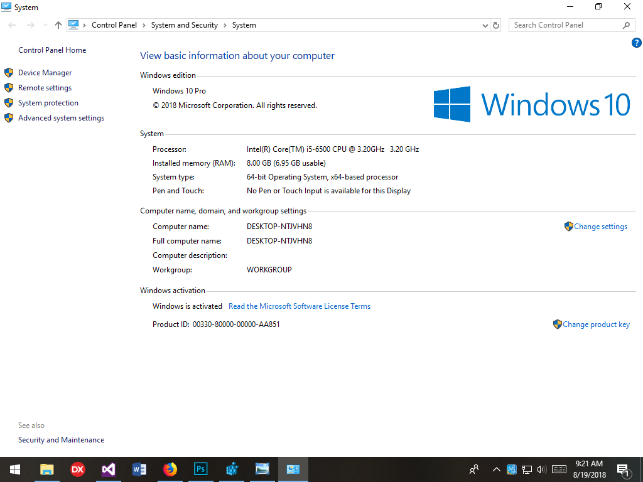Click the WORKGROUP value
Image resolution: width=643 pixels, height=482 pixels.
[x=269, y=270]
